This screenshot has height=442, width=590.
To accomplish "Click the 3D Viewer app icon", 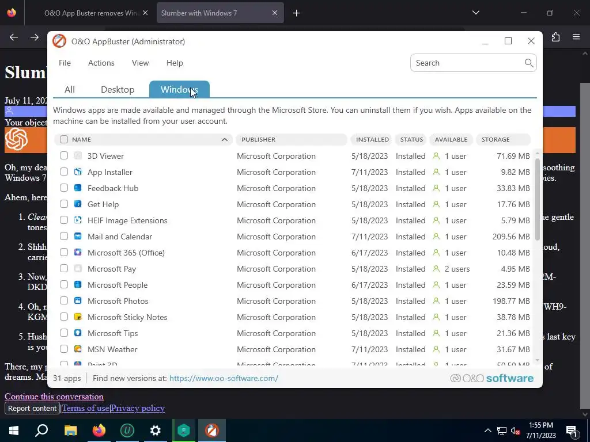I will coord(78,155).
